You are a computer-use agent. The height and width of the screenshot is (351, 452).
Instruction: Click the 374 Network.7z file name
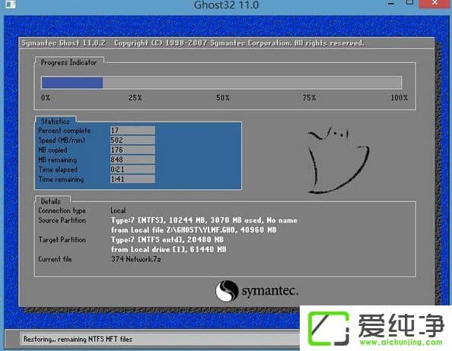coord(136,259)
